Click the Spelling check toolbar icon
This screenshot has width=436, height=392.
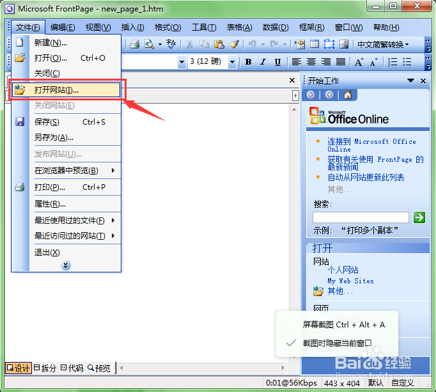171,44
